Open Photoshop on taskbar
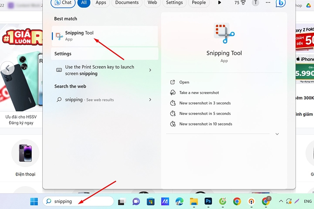Screen dimensions: 314x209 coord(208,201)
